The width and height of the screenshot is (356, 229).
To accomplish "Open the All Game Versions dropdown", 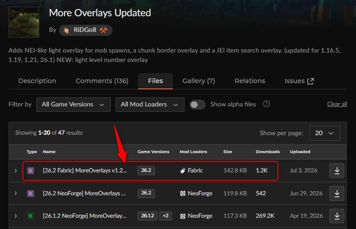I will (73, 105).
